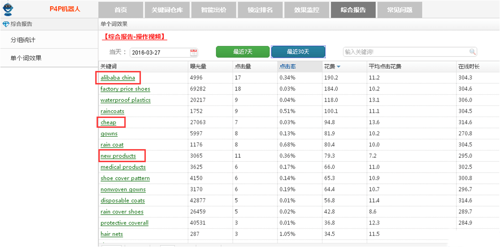Image resolution: width=500 pixels, height=247 pixels.
Task: Open the alibaba china keyword link
Action: [117, 78]
